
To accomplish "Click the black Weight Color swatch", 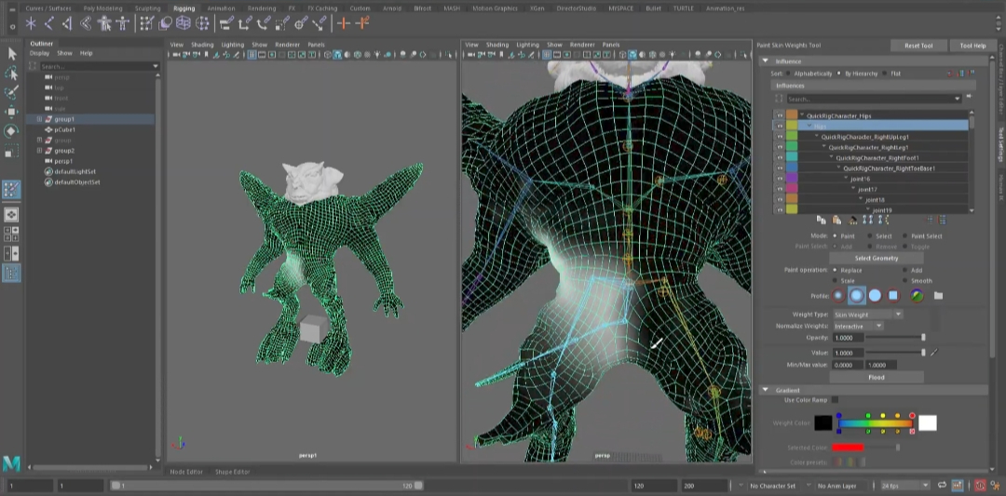I will (823, 422).
